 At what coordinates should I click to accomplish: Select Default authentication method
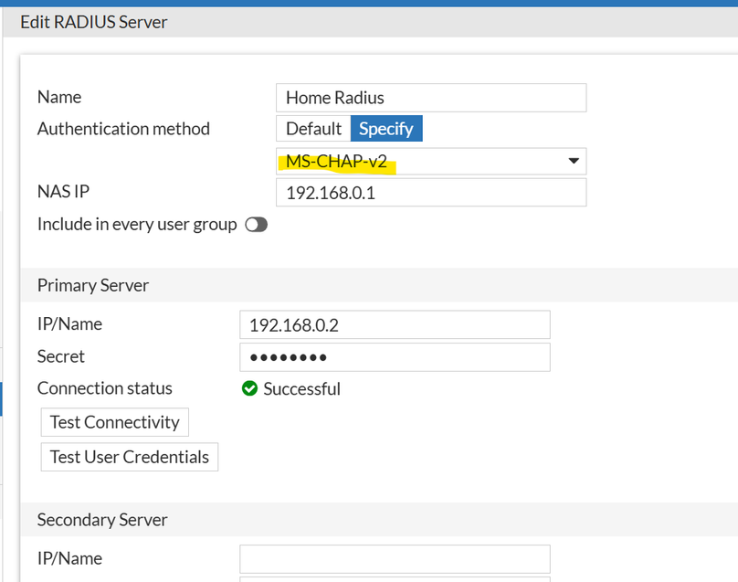313,129
